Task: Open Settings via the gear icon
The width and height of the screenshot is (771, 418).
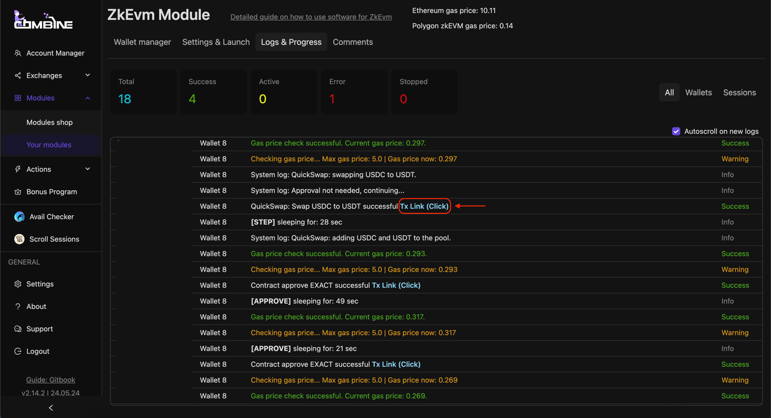Action: point(18,284)
